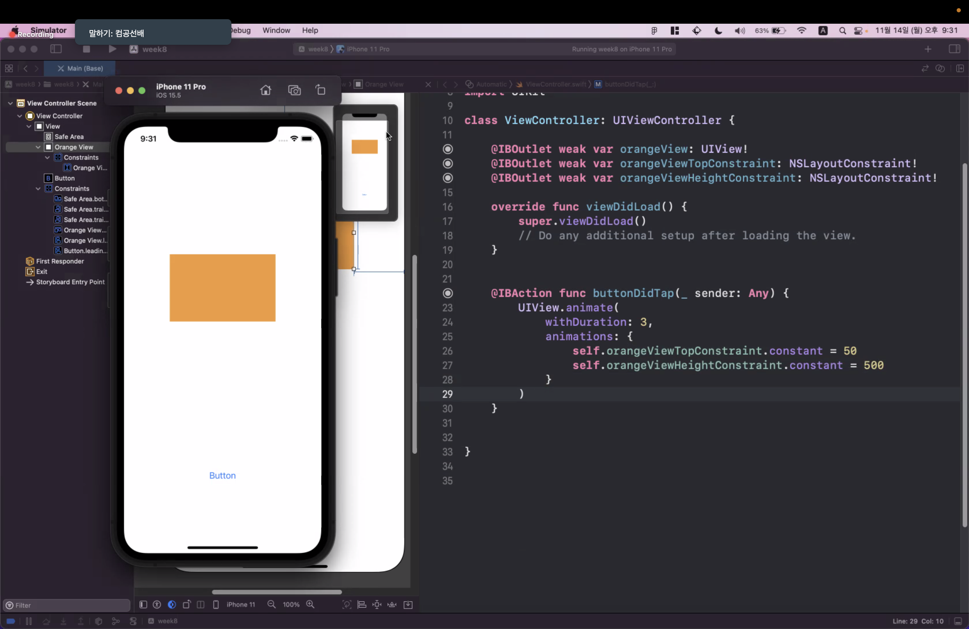The width and height of the screenshot is (969, 629).
Task: Pause program execution in debug bar
Action: [x=29, y=621]
